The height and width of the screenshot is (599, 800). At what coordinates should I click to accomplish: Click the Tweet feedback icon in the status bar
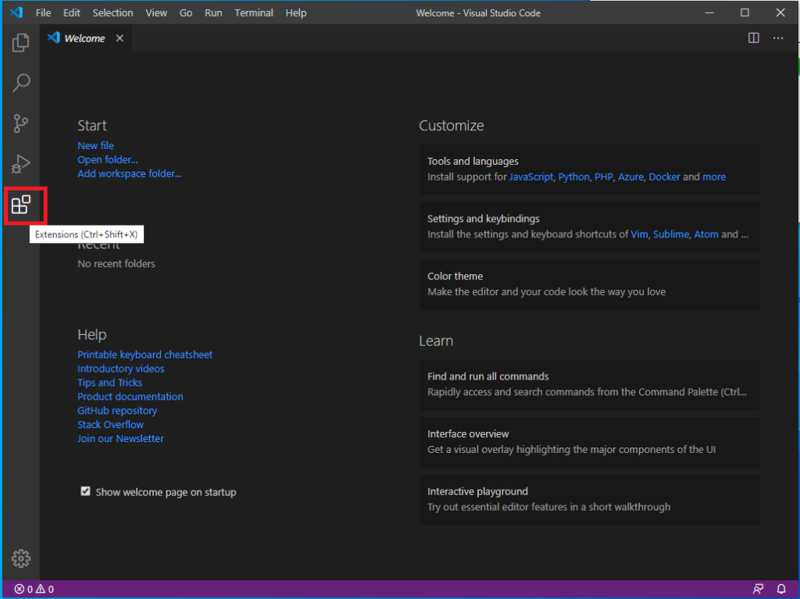[x=757, y=589]
